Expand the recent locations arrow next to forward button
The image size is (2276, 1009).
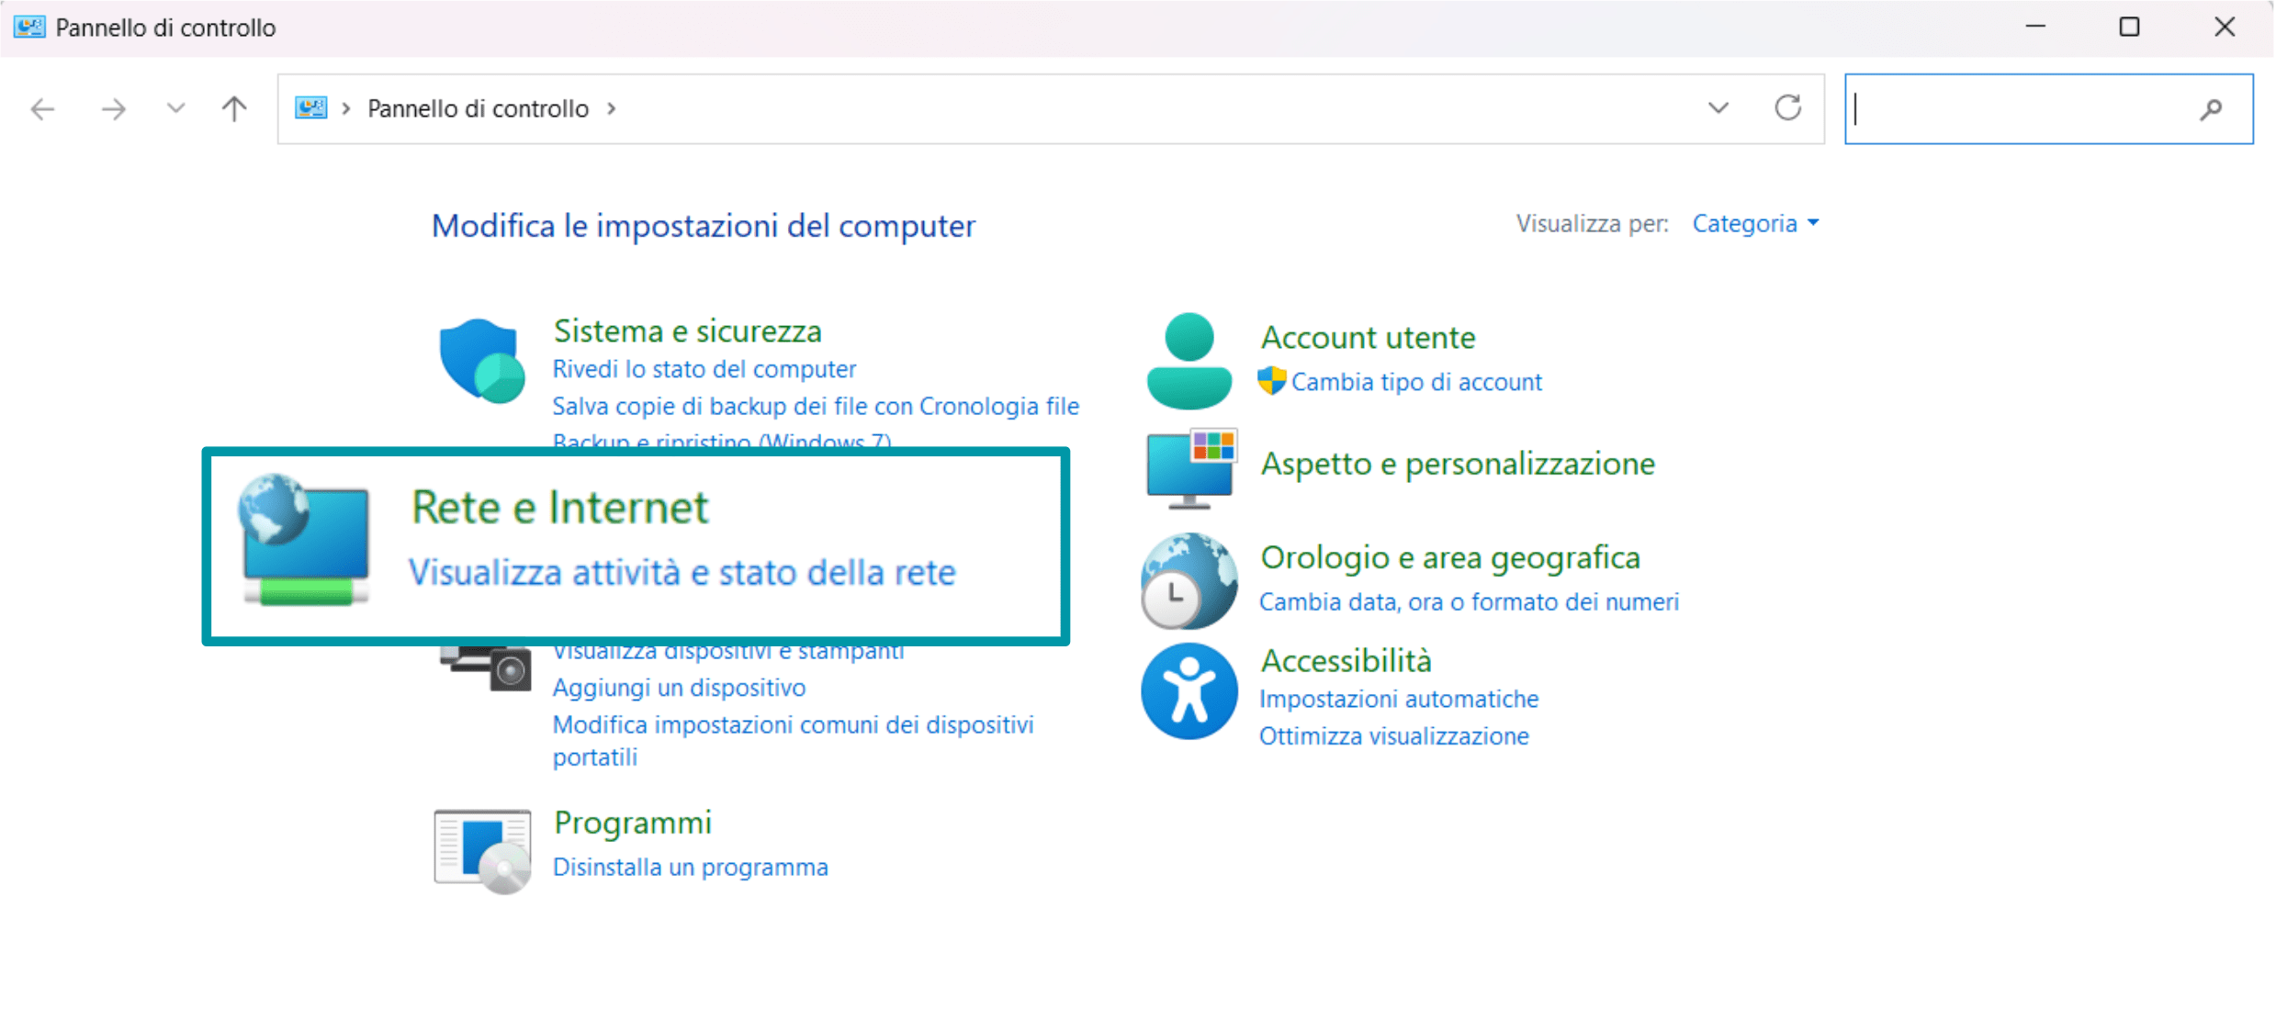(x=174, y=107)
